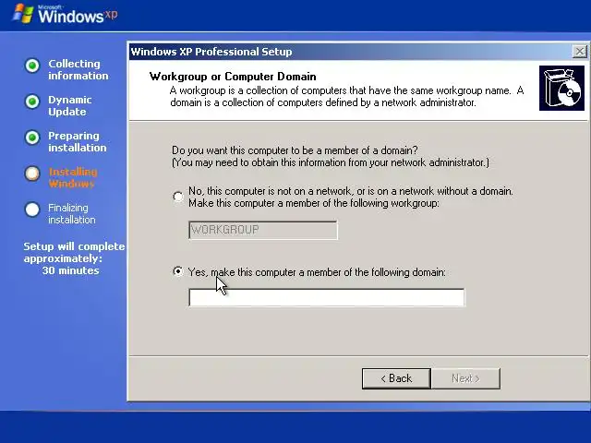Click the 'Yes, make this computer a member' label
Viewport: 591px width, 443px height.
click(x=317, y=272)
